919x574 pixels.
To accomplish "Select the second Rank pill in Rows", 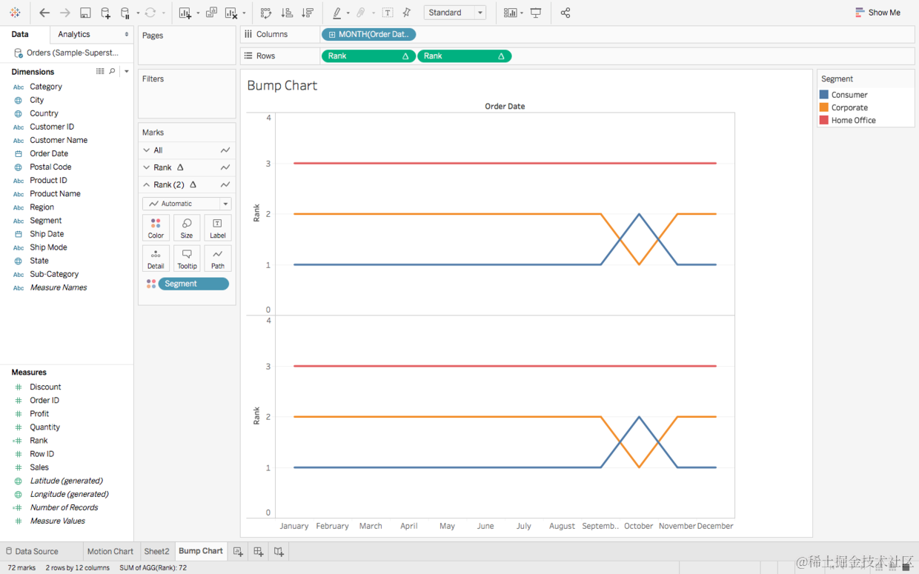I will point(464,56).
